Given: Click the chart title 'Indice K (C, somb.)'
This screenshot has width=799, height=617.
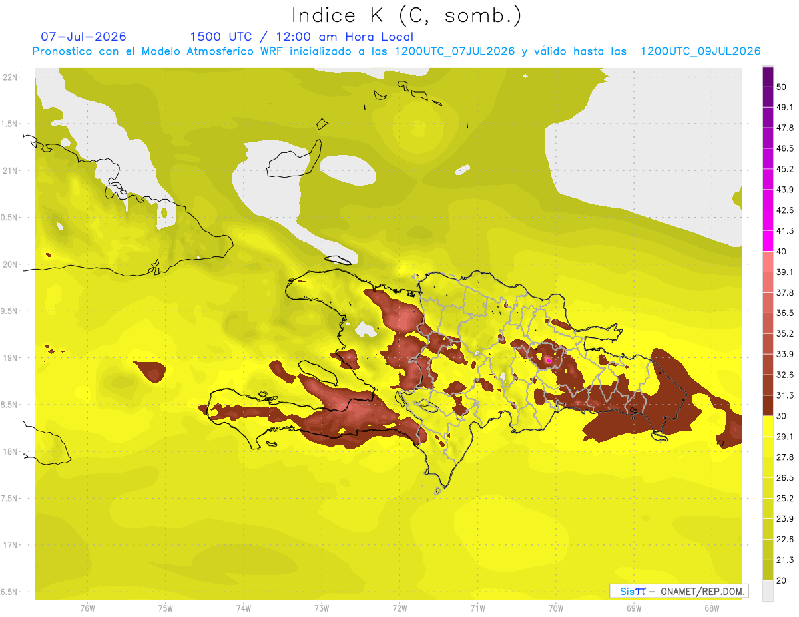Looking at the screenshot, I should 406,15.
